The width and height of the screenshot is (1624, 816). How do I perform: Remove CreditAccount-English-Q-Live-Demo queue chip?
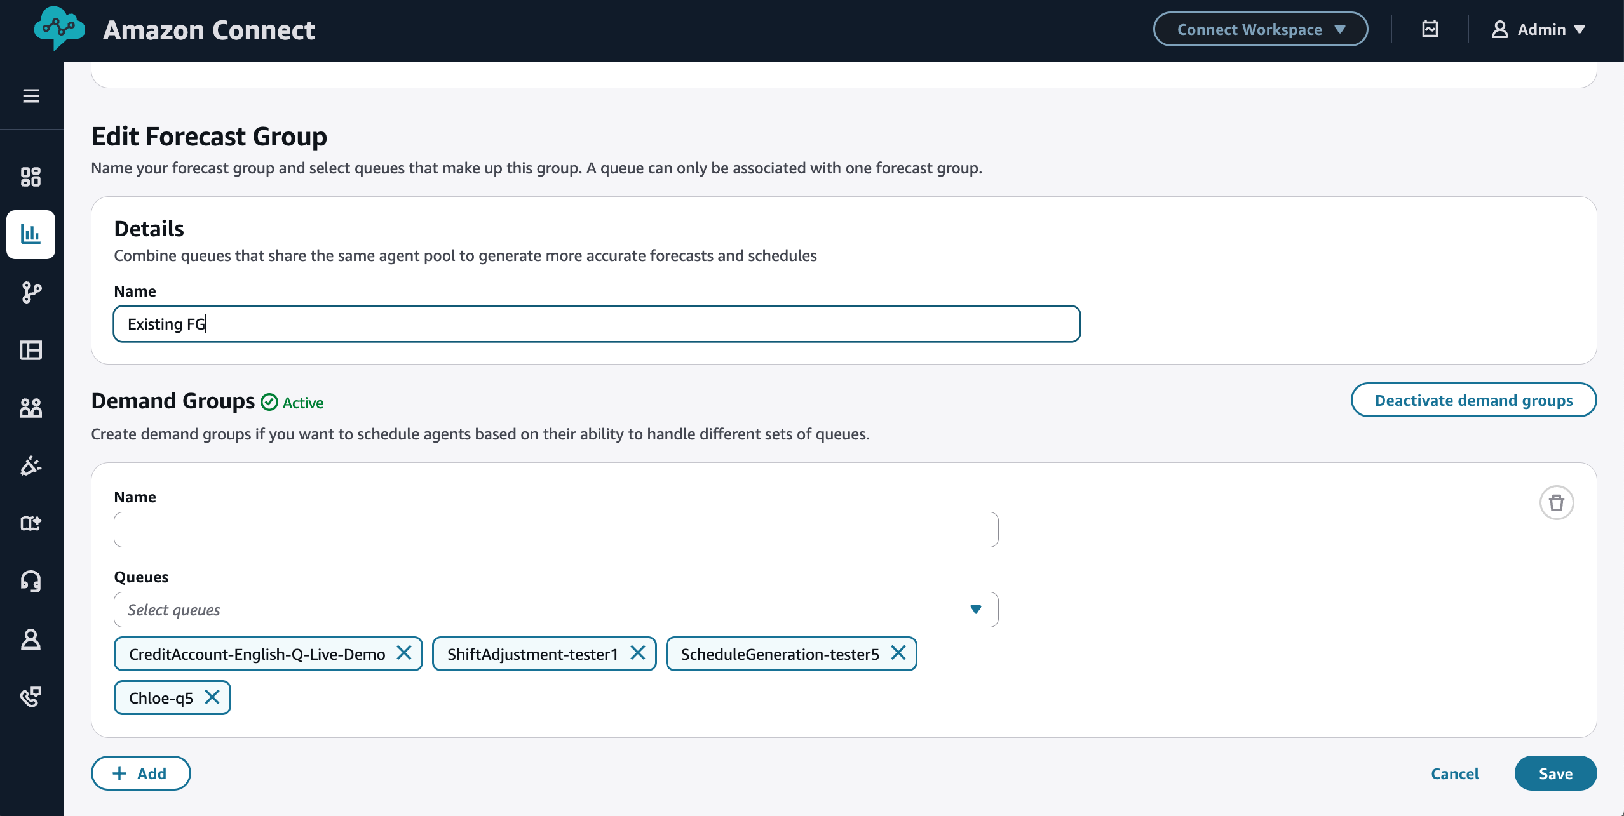404,653
